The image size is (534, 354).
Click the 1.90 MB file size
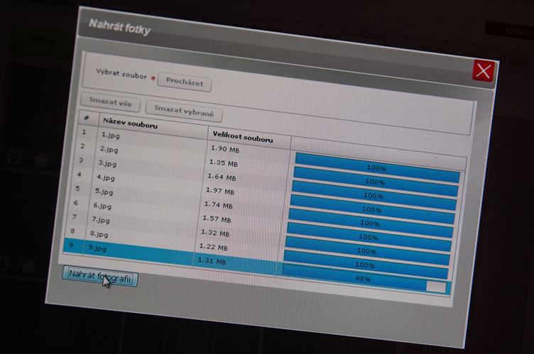(x=225, y=149)
